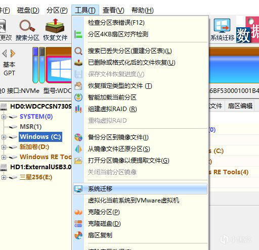The height and width of the screenshot is (250, 259).
Task: Select MSR(1) partition in tree
Action: pos(31,127)
